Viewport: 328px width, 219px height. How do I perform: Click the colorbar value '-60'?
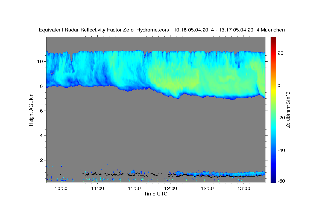[x=281, y=181]
